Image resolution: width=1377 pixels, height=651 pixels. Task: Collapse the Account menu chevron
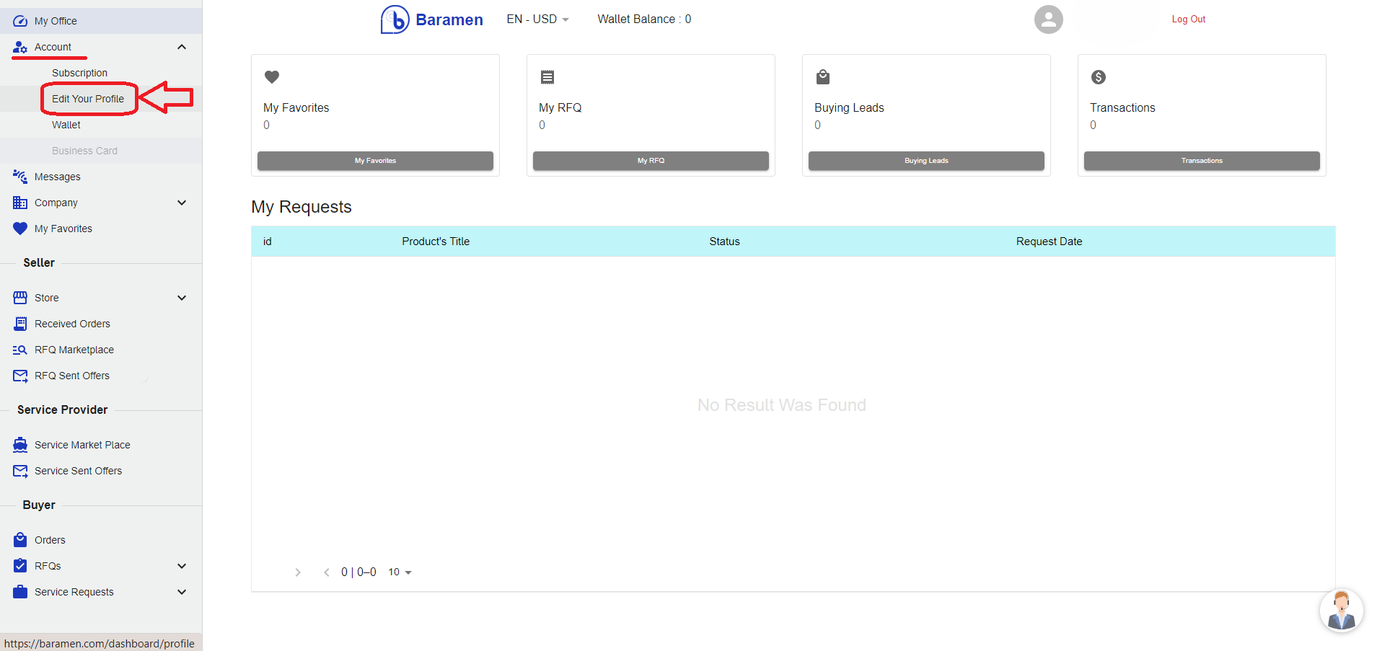(182, 47)
